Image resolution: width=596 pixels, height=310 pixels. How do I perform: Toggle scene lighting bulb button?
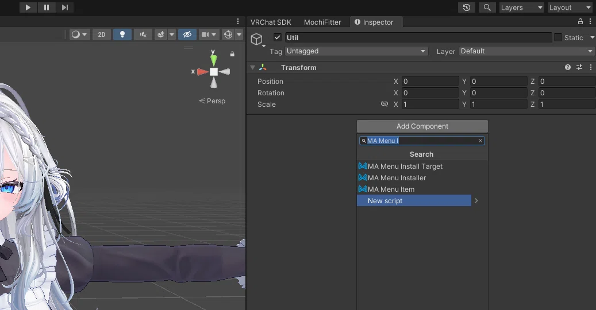coord(122,34)
